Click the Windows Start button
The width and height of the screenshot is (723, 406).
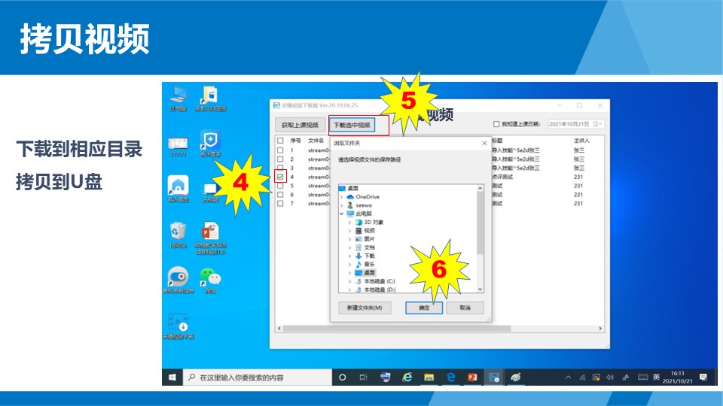pyautogui.click(x=172, y=377)
